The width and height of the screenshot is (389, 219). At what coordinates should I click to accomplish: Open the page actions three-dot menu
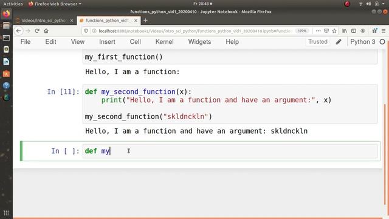[318, 31]
